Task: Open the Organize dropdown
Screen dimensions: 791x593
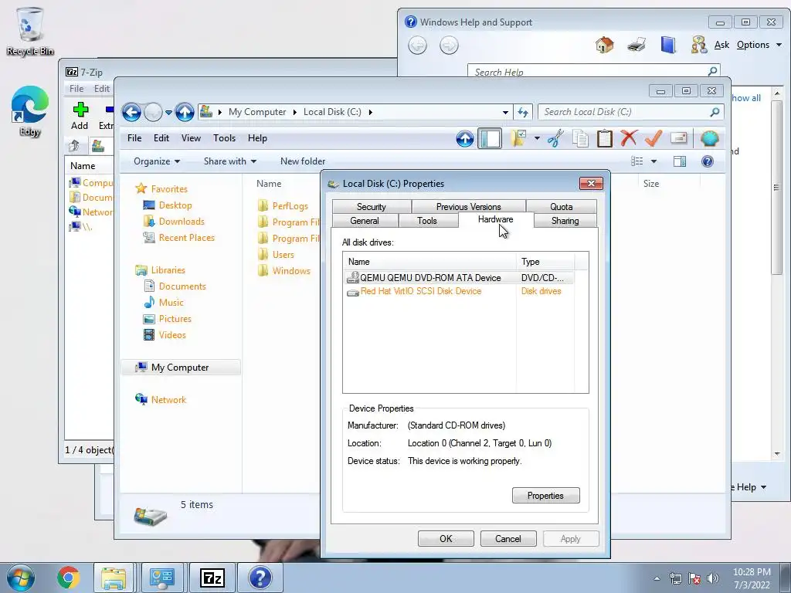Action: pos(156,161)
